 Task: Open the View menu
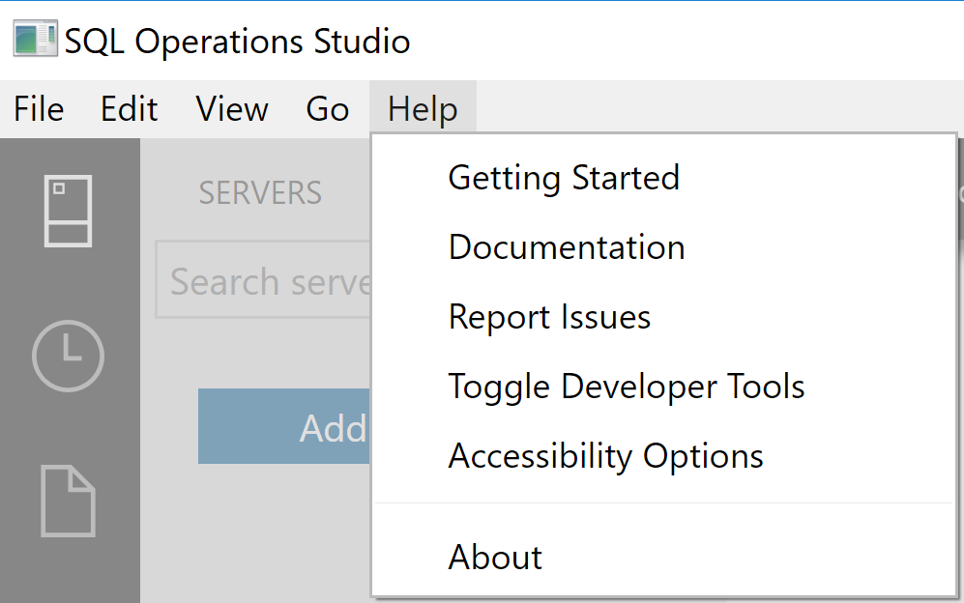point(232,109)
